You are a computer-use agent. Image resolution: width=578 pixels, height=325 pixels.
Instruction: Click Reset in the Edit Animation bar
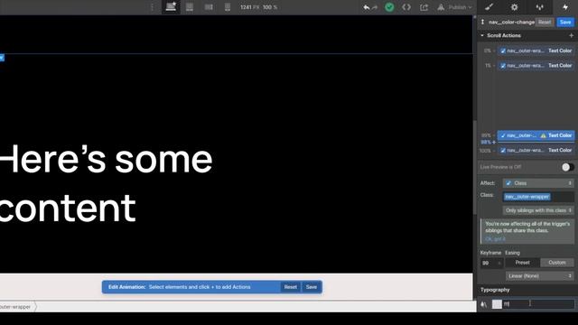coord(291,287)
